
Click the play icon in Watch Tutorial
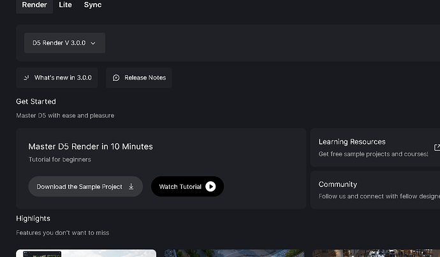click(210, 186)
